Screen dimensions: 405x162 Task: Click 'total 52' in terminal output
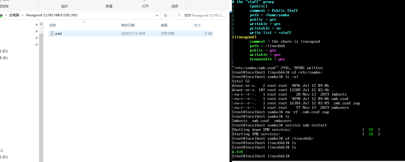[241, 81]
